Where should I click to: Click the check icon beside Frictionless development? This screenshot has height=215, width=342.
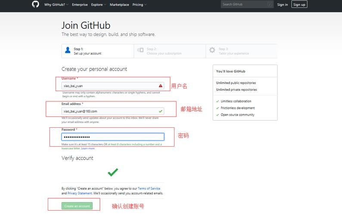click(x=218, y=108)
